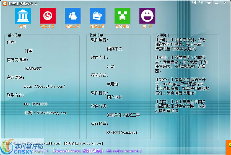Click the 官方交流群 label

[x=17, y=60]
